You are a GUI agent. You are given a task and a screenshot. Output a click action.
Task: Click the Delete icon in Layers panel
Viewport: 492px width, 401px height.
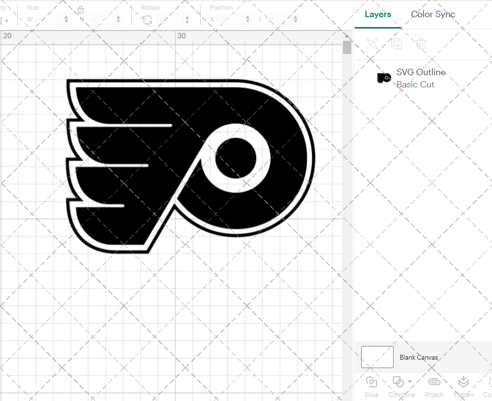(421, 44)
